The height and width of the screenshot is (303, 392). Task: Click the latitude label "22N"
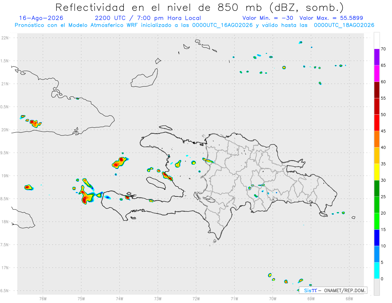[6, 38]
